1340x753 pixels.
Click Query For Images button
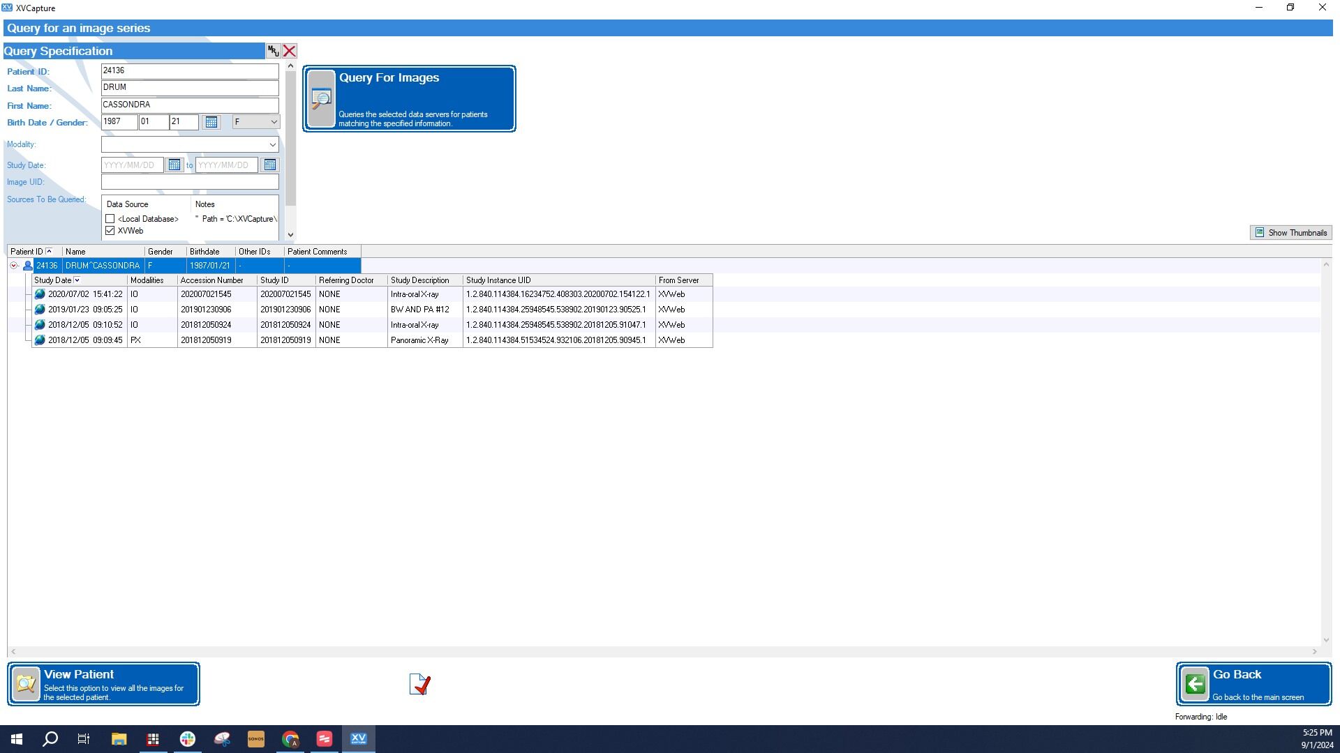tap(410, 99)
